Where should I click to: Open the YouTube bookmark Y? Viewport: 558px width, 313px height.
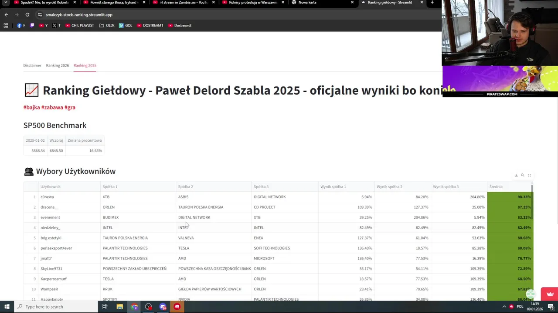point(43,26)
